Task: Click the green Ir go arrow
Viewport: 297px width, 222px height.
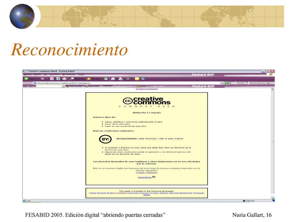Action: click(x=227, y=83)
